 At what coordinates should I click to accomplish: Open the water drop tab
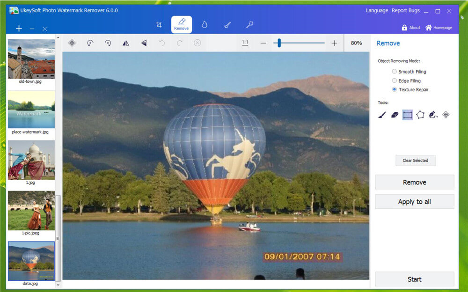click(205, 25)
